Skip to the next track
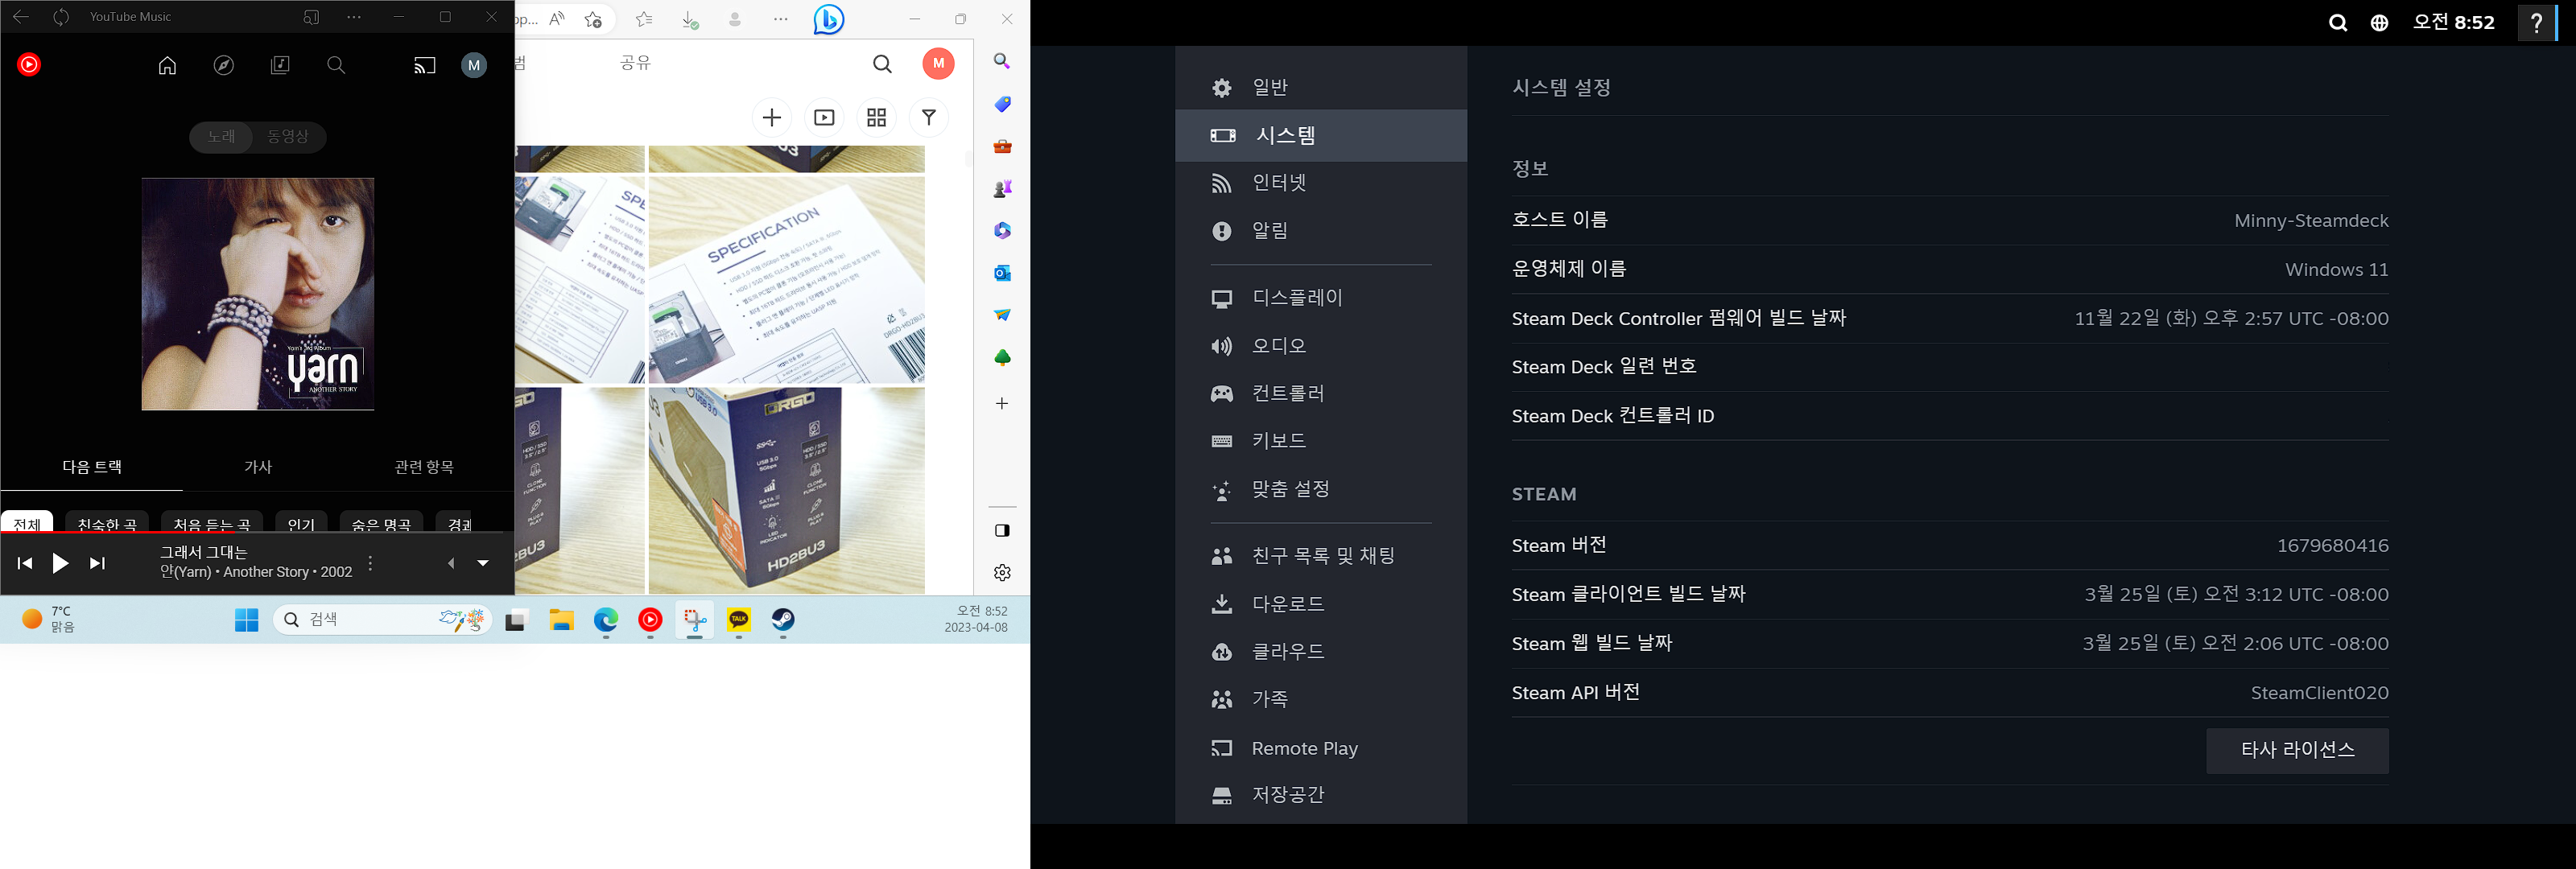The height and width of the screenshot is (869, 2576). (x=97, y=563)
